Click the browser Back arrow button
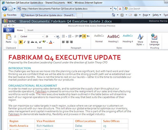Image resolution: width=168 pixels, height=130 pixels. click(5, 8)
